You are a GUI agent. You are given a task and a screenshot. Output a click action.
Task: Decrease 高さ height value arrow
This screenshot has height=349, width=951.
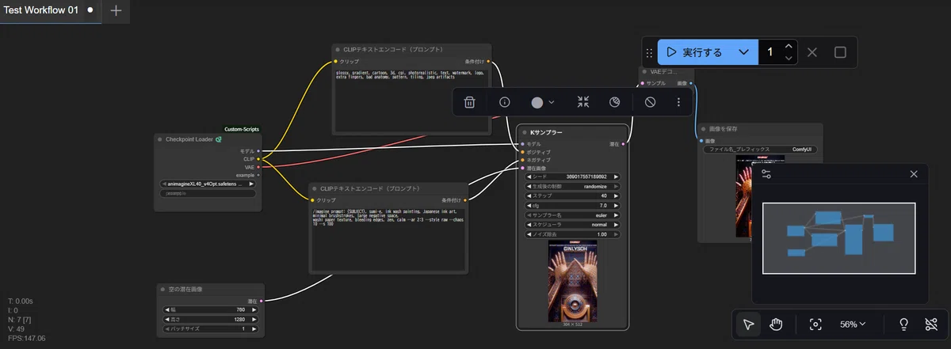(166, 319)
